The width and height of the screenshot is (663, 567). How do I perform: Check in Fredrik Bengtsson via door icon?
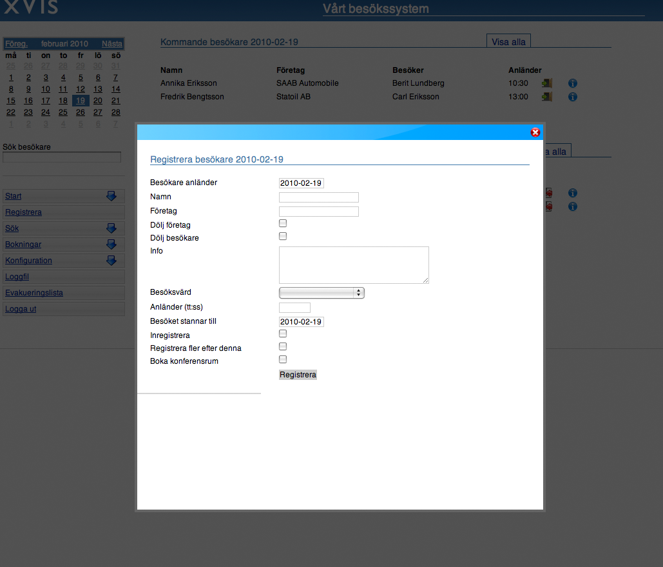point(547,97)
